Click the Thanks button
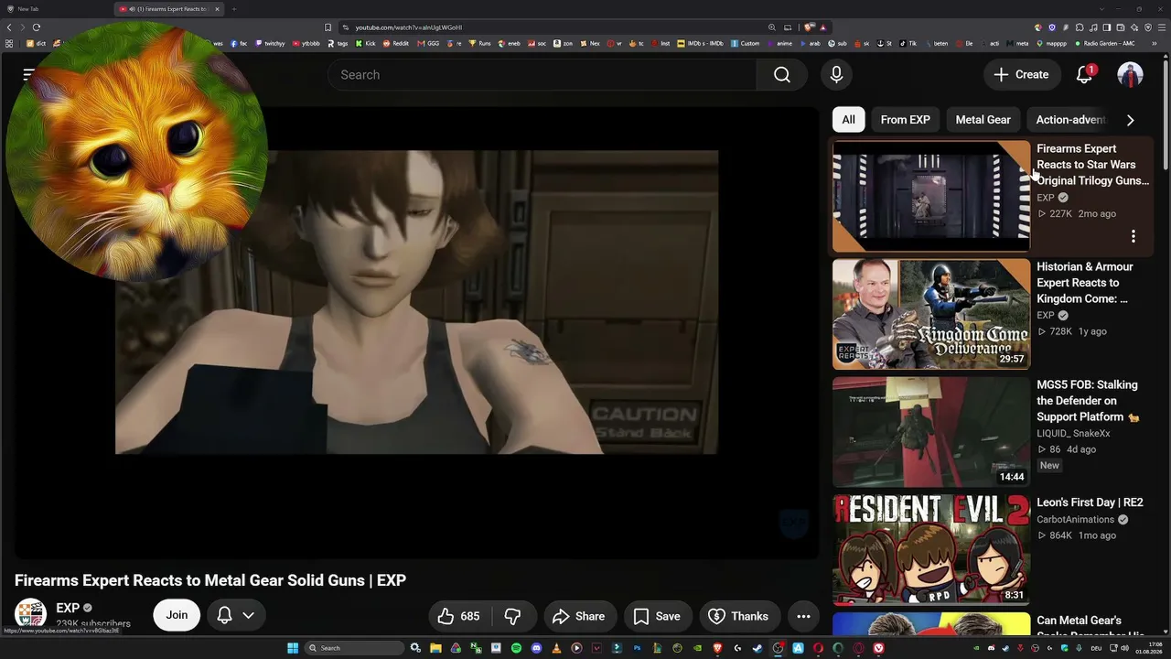Screen dimensions: 1171x659 (738, 616)
